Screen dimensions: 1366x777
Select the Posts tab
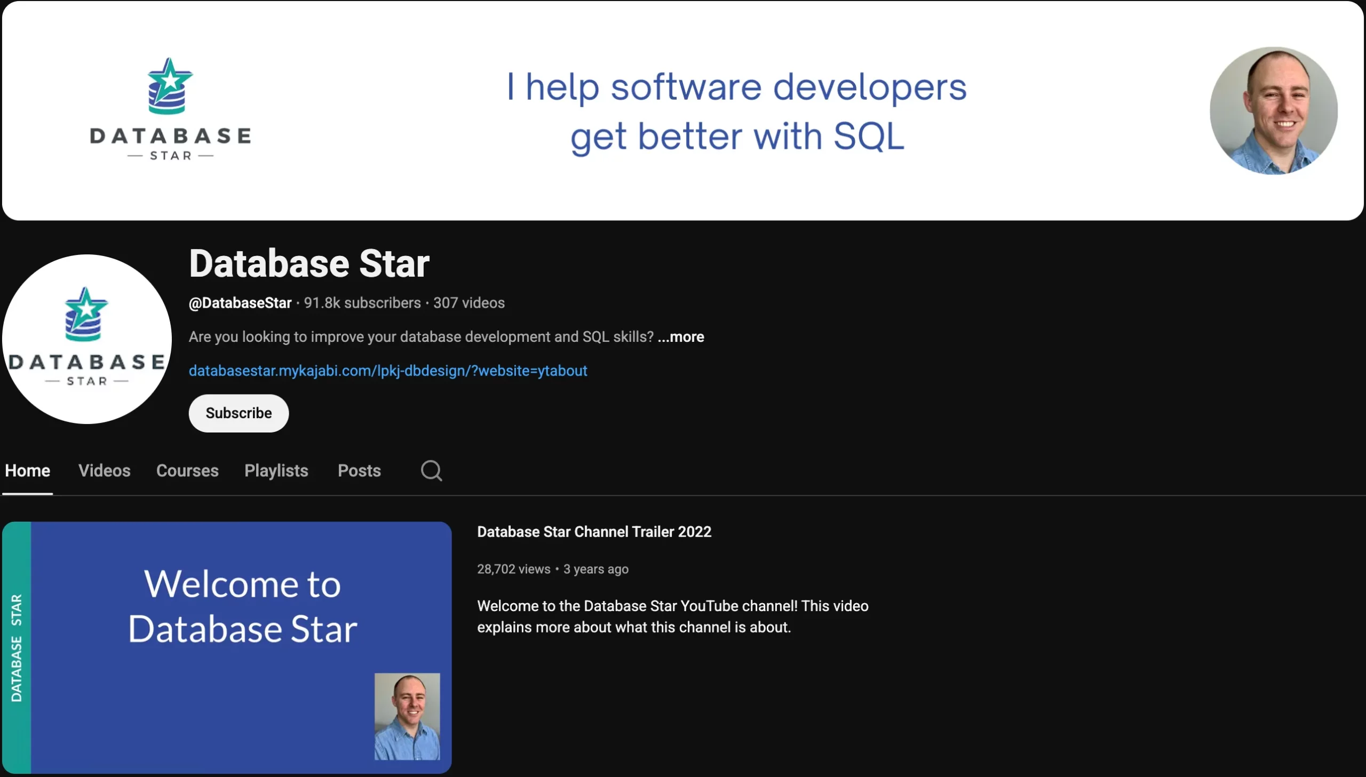click(359, 470)
